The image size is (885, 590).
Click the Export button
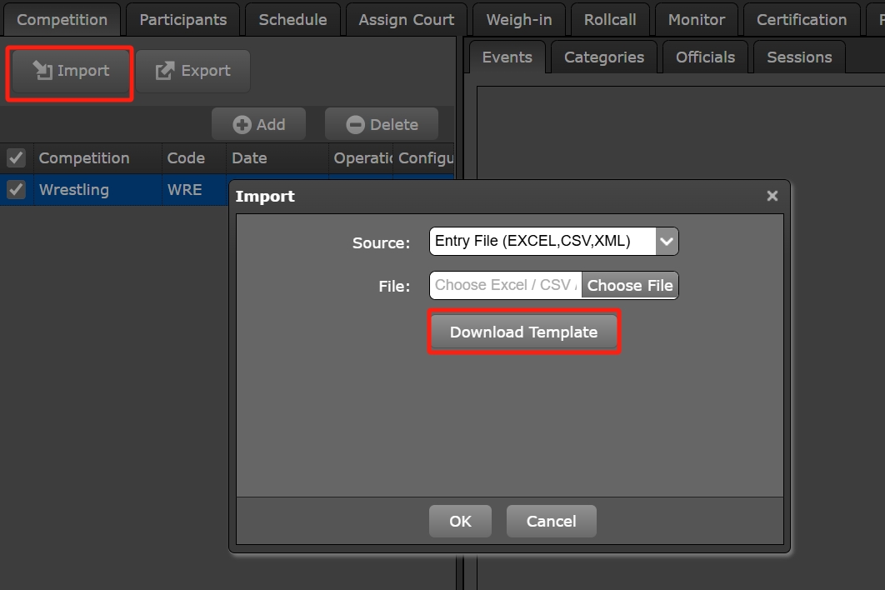(x=192, y=71)
